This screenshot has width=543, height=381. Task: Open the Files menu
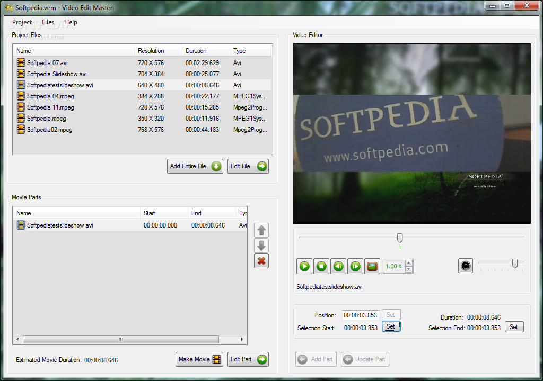point(48,22)
